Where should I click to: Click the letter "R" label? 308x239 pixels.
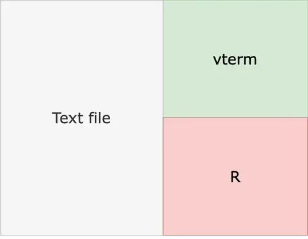pyautogui.click(x=235, y=177)
